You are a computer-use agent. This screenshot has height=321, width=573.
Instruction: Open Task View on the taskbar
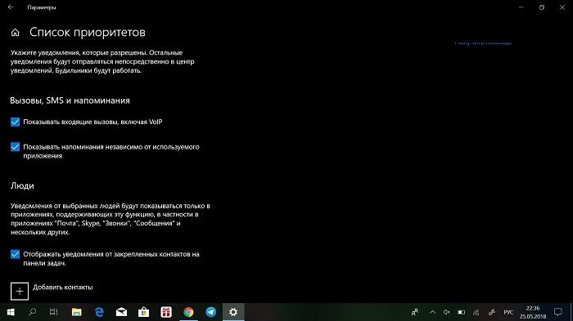[x=54, y=312]
